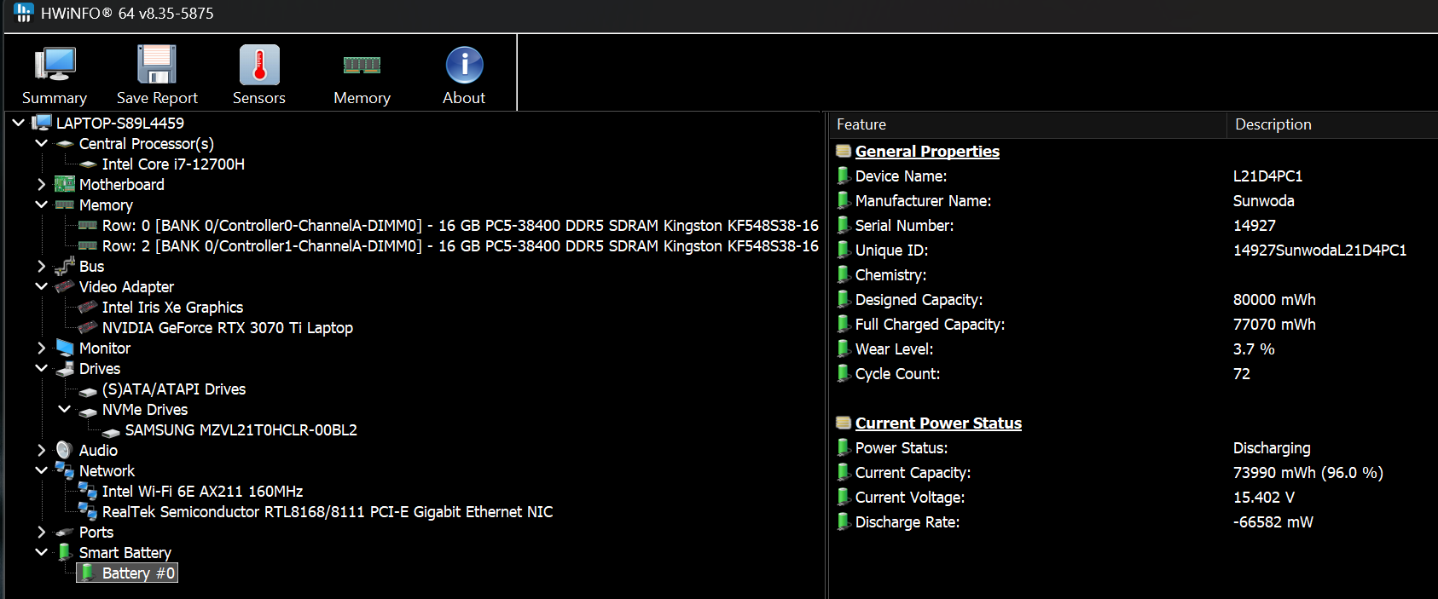Click the General Properties section icon
This screenshot has width=1438, height=599.
[844, 151]
